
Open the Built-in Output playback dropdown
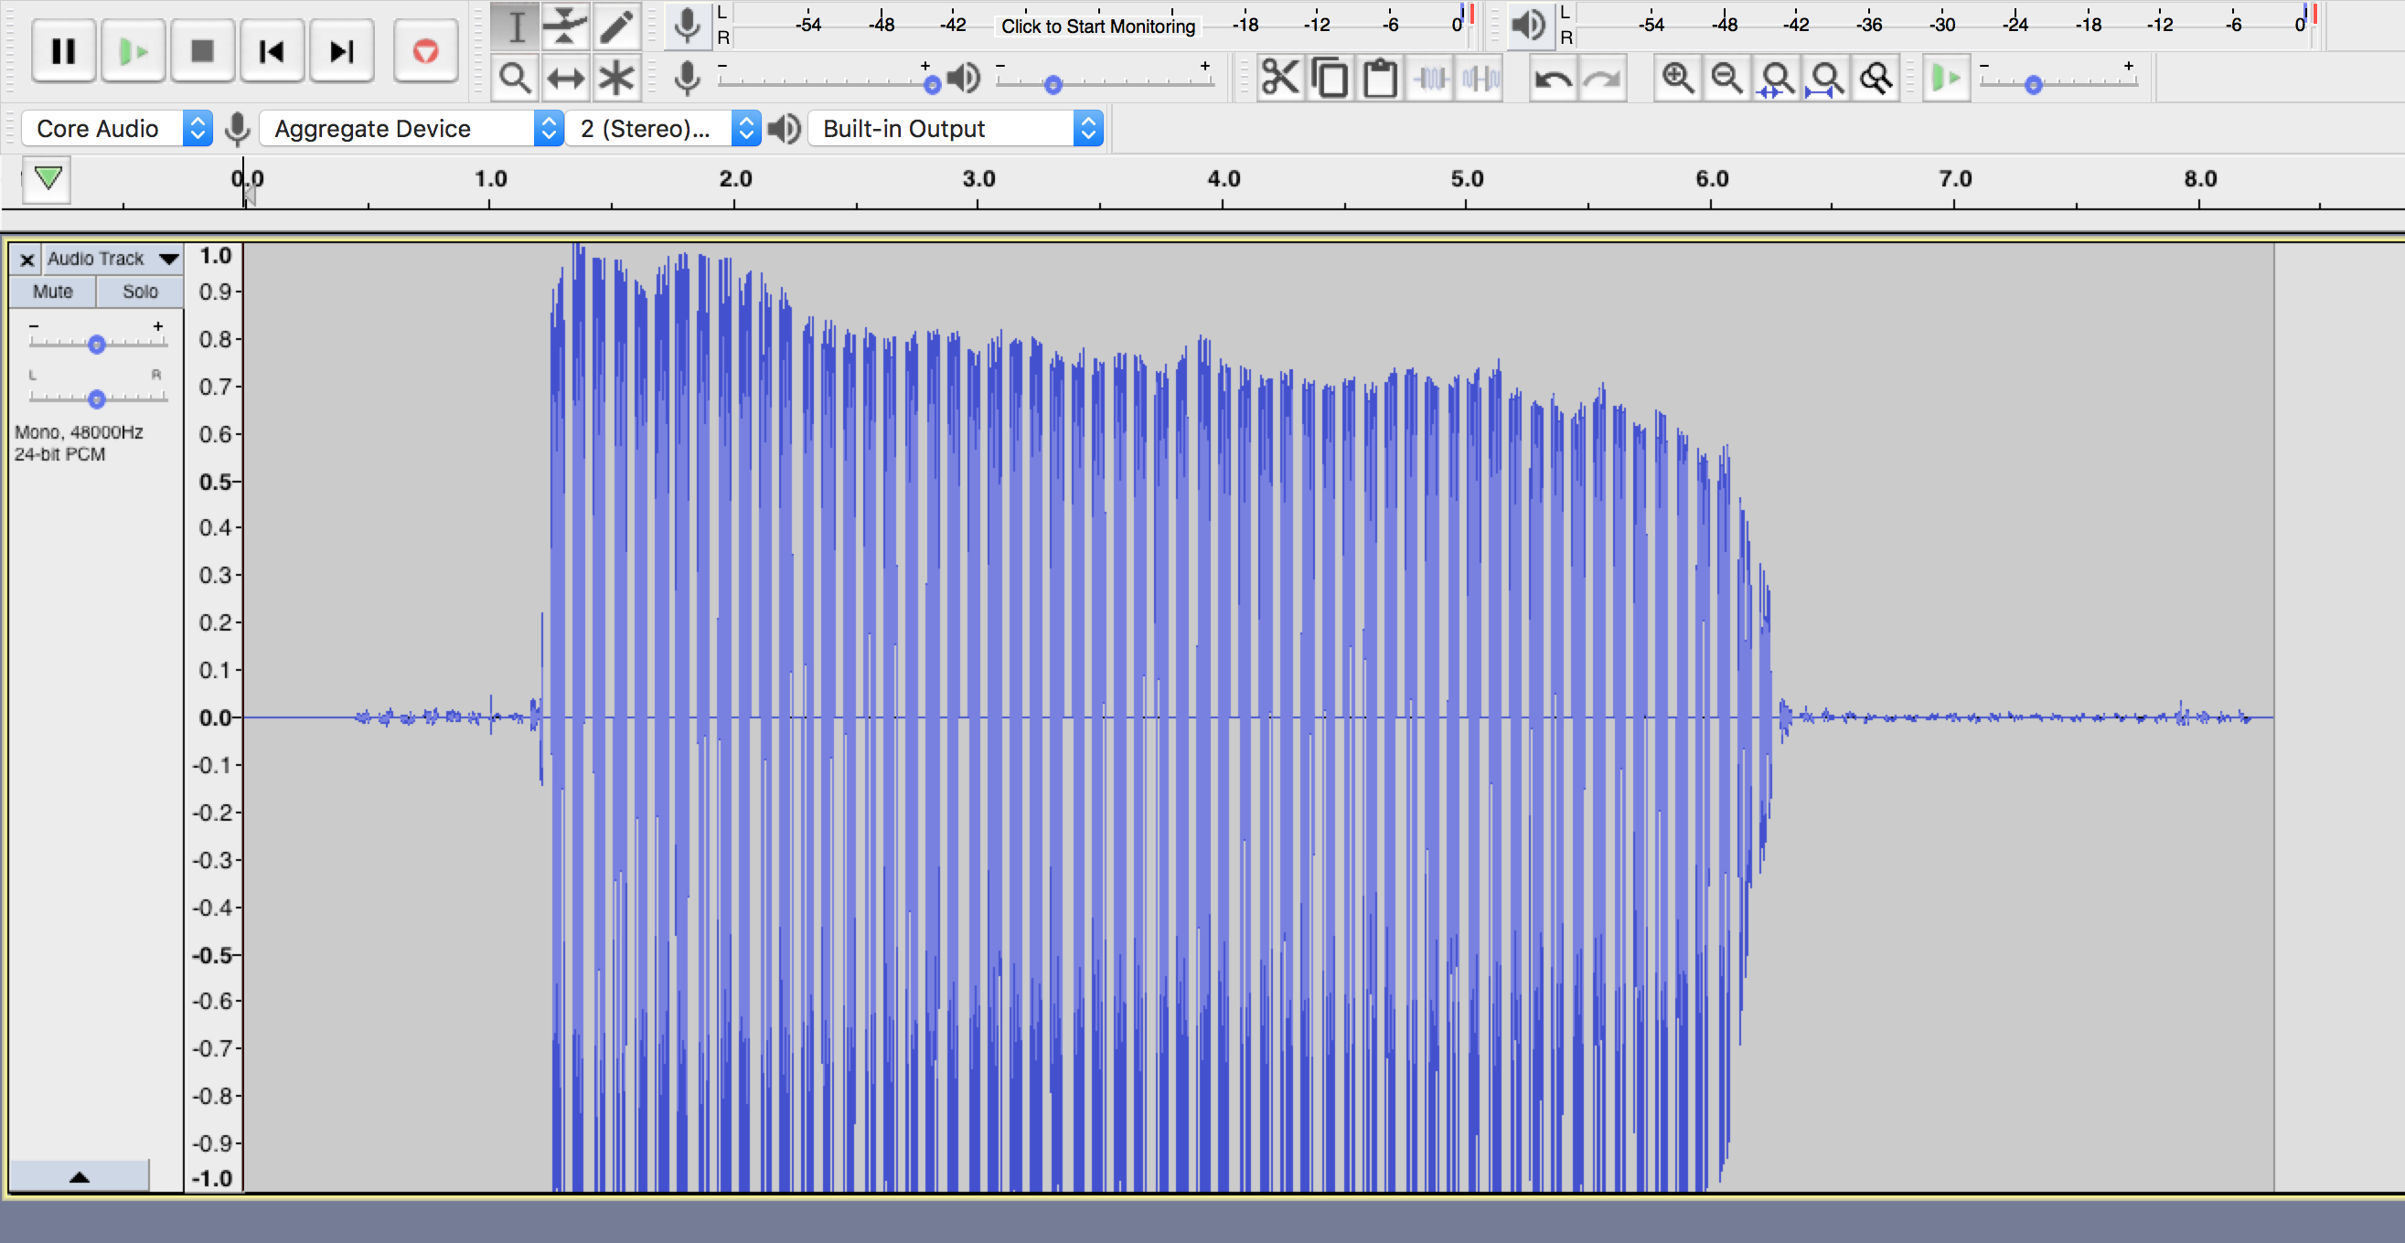[x=955, y=129]
